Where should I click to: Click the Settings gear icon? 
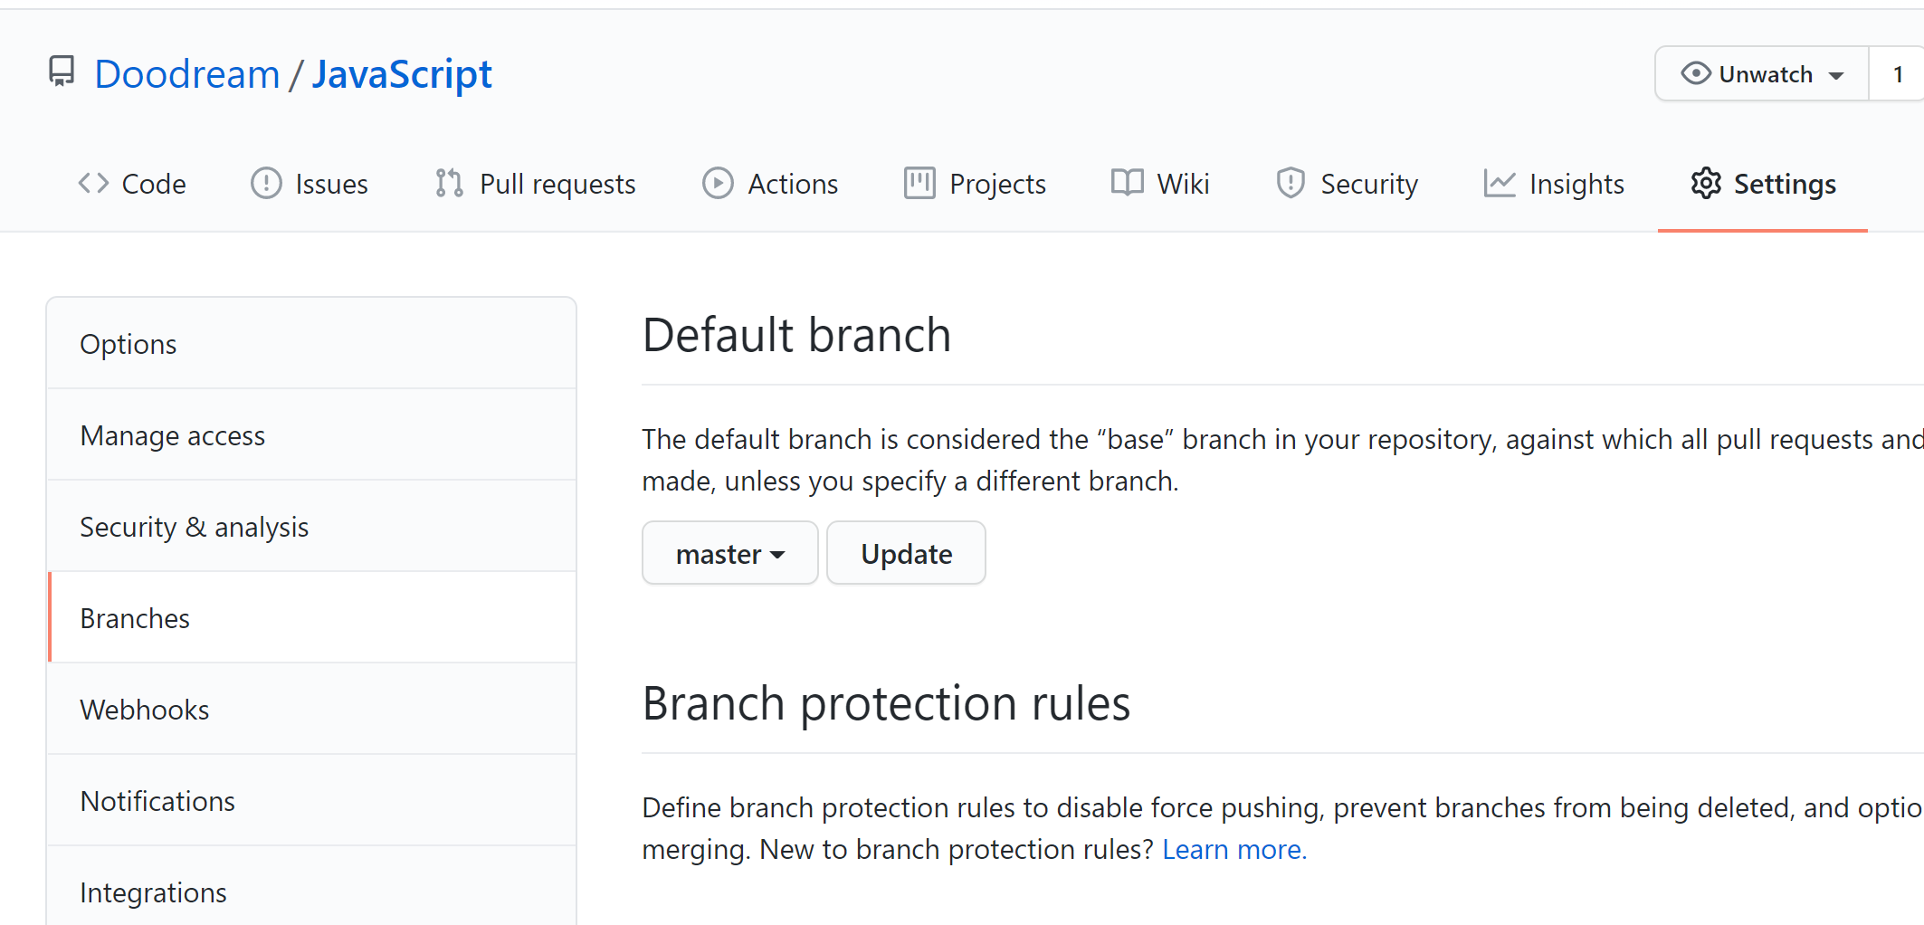pos(1706,184)
